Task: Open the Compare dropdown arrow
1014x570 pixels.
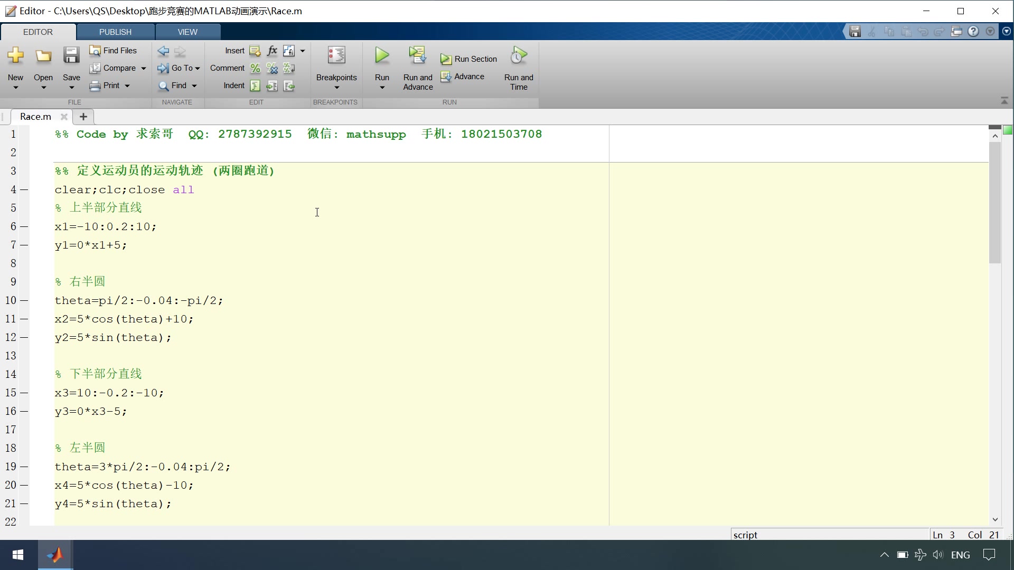Action: (x=143, y=68)
